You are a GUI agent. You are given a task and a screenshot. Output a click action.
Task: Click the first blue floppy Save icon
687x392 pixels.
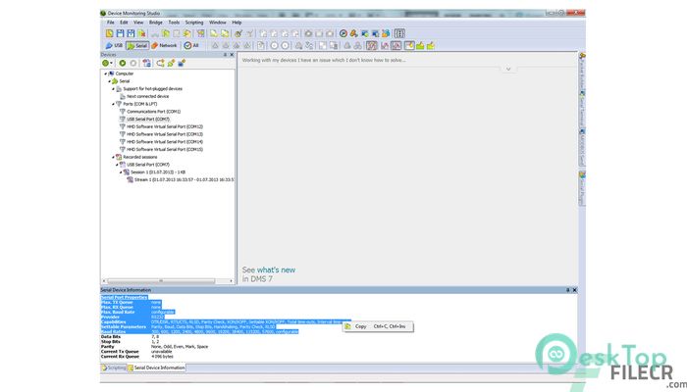point(121,33)
